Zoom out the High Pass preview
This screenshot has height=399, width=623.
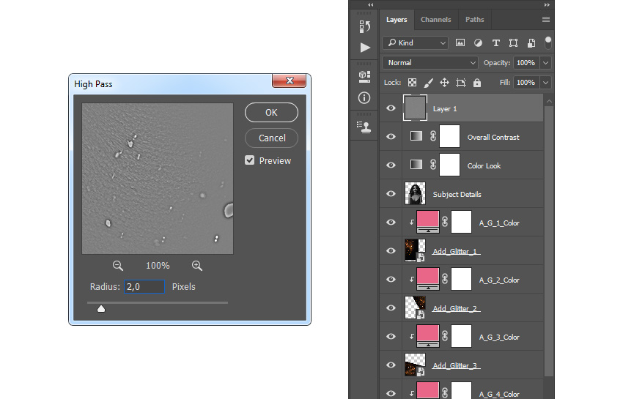(117, 266)
